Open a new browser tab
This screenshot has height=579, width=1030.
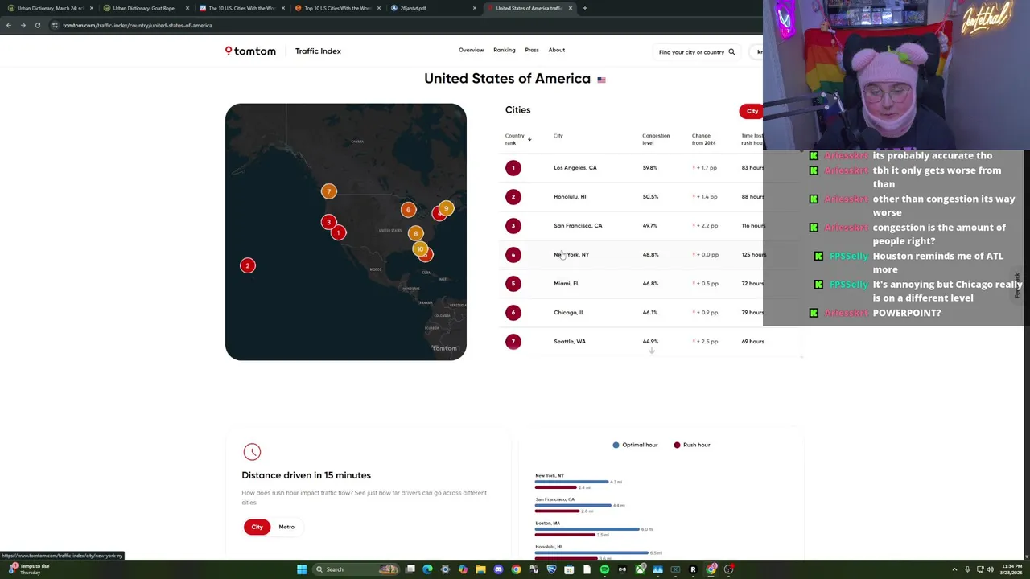click(x=585, y=8)
